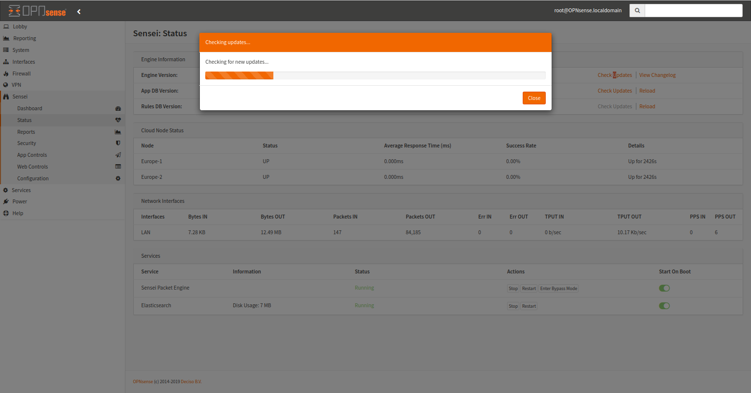Click the search magnifier icon in header
Image resolution: width=751 pixels, height=393 pixels.
[637, 10]
